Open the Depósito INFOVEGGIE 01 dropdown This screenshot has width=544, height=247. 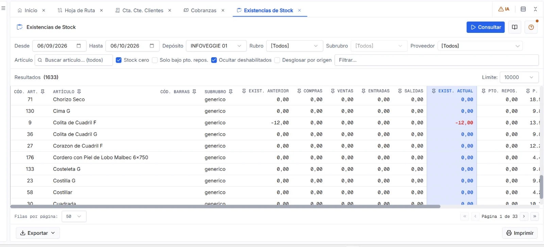coord(216,46)
